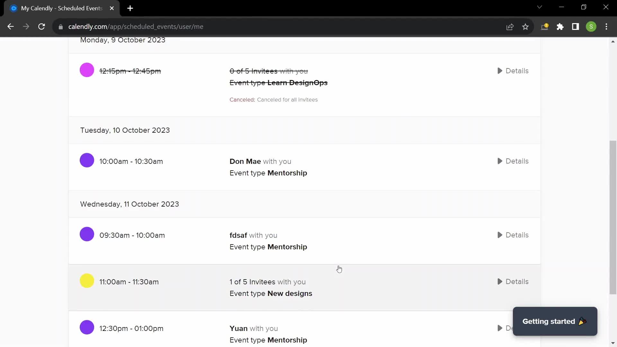Screen dimensions: 617x347
Task: Click purple circle icon for fdsaf event
Action: click(87, 234)
